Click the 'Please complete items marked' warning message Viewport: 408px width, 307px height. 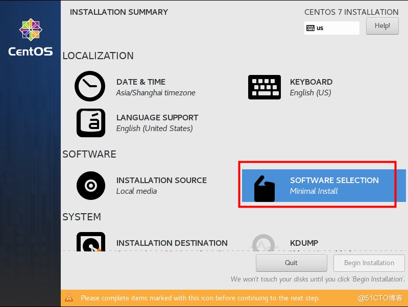[x=200, y=298]
